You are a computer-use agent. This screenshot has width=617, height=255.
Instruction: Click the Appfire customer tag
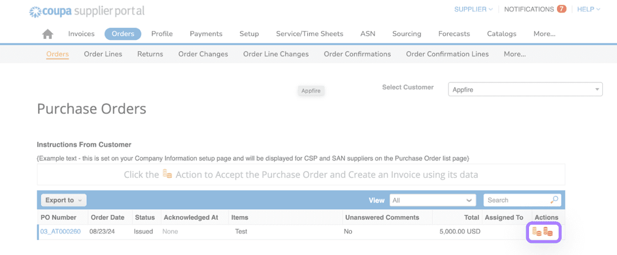[x=311, y=91]
